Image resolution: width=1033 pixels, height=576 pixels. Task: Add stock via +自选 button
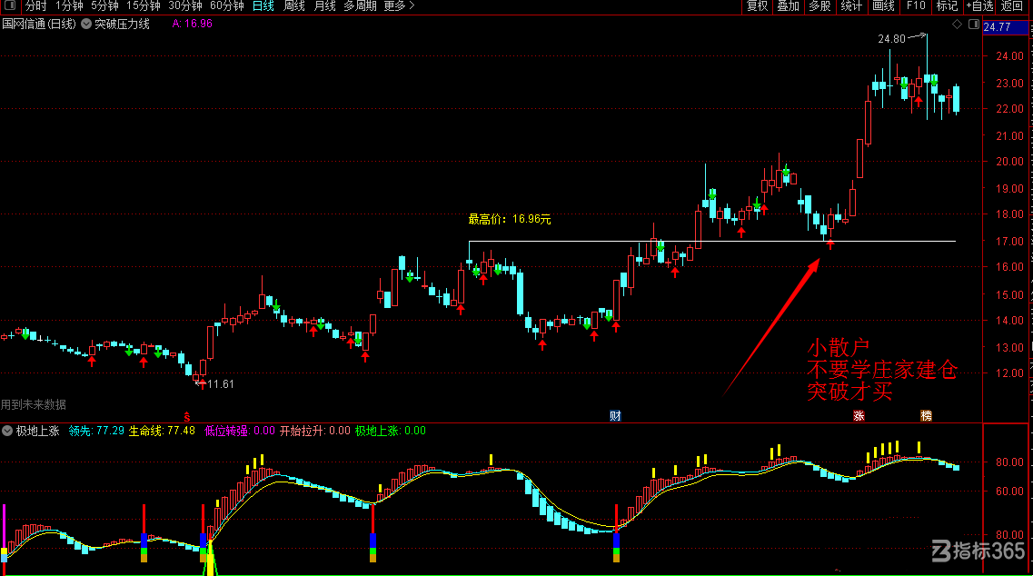point(979,6)
